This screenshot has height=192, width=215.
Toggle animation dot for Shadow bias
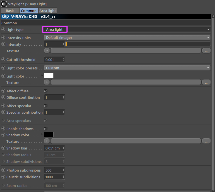point(3,148)
